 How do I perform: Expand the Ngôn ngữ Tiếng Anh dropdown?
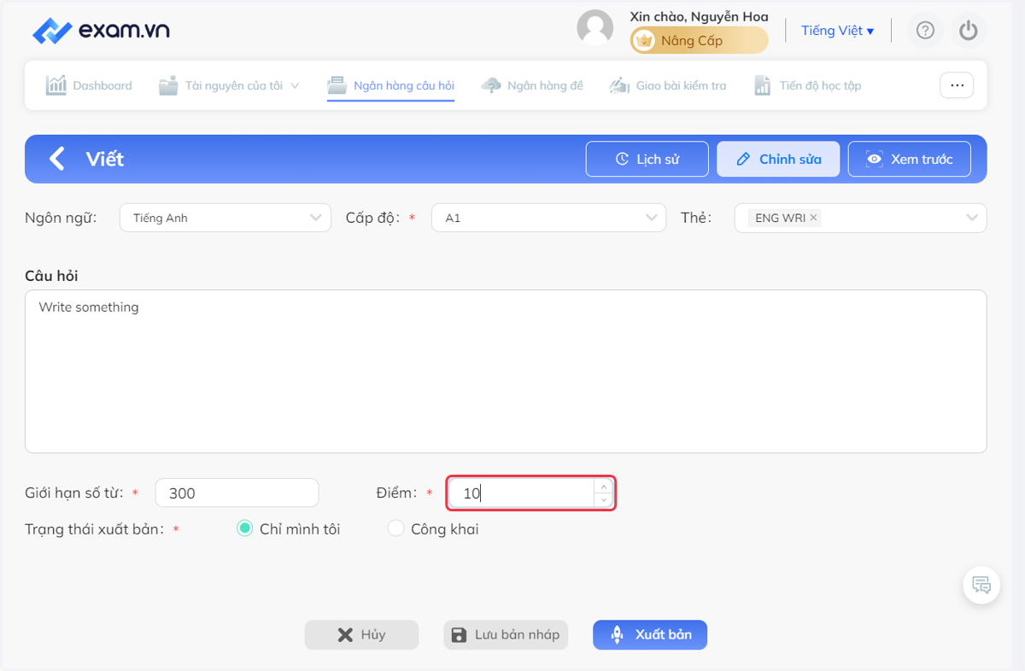point(225,218)
